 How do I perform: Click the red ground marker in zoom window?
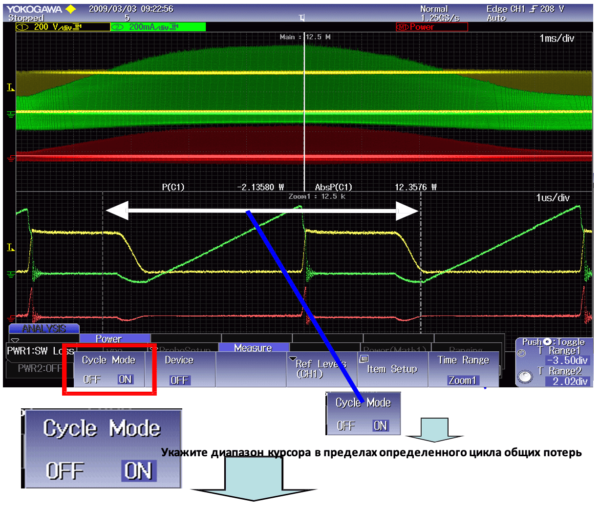coord(11,317)
